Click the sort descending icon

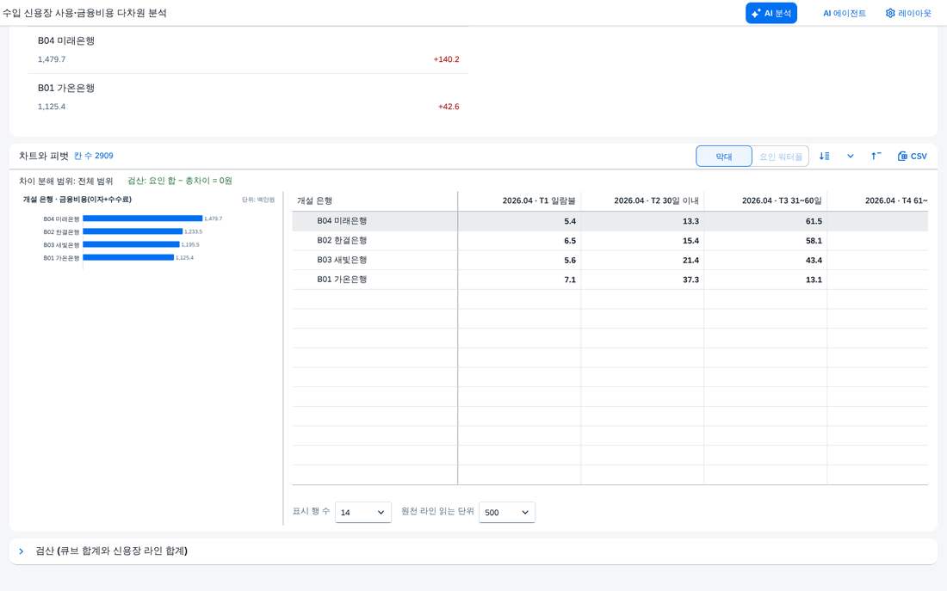825,157
